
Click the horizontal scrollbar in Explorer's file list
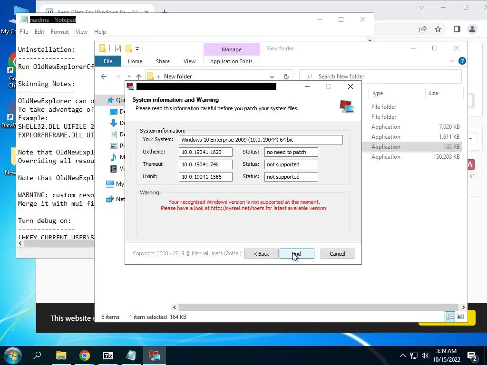[319, 307]
